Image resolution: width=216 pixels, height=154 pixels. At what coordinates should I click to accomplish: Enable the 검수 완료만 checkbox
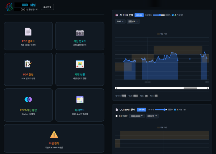coord(116,116)
